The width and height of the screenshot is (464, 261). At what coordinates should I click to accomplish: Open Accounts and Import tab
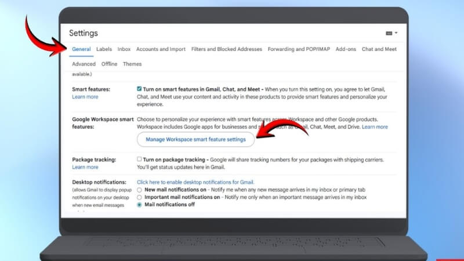click(161, 49)
